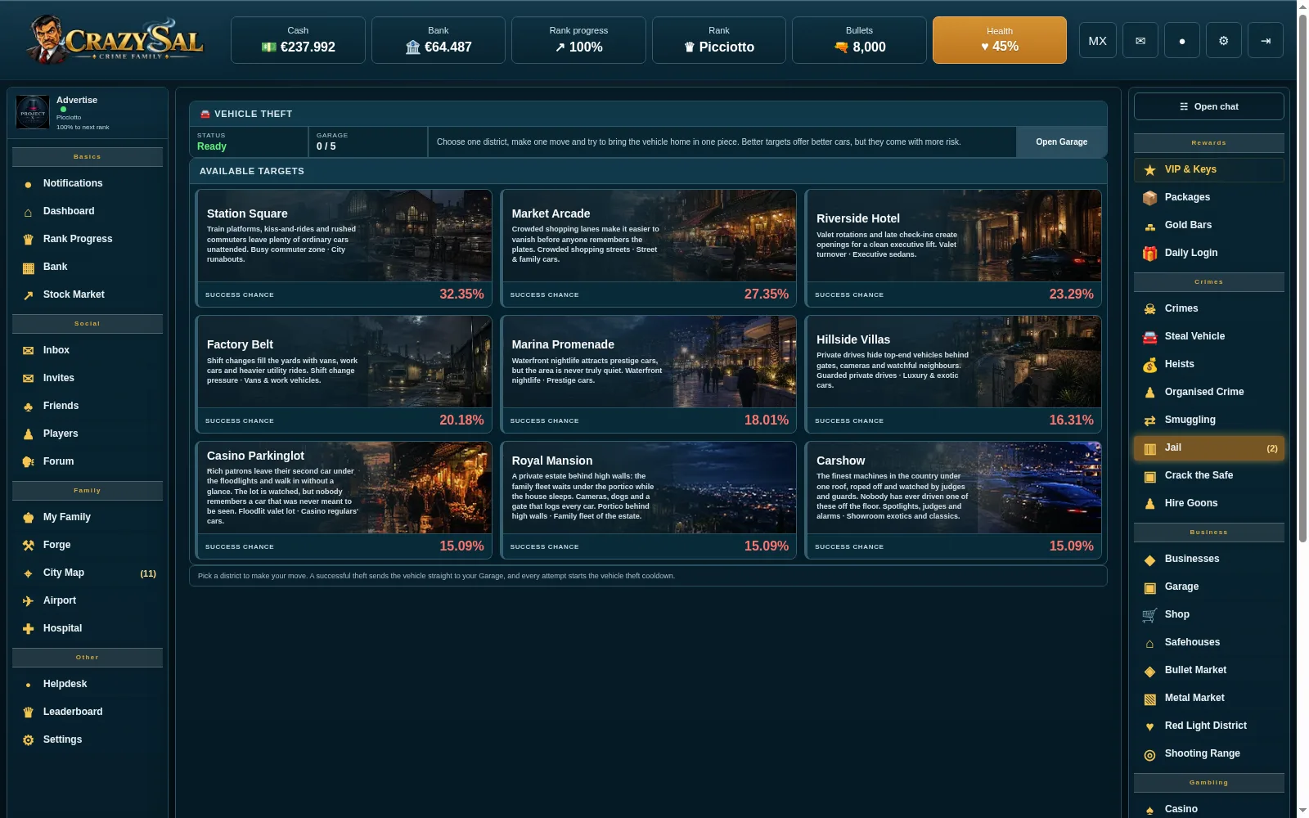Image resolution: width=1309 pixels, height=818 pixels.
Task: Click the Health 45% status box
Action: tap(999, 40)
